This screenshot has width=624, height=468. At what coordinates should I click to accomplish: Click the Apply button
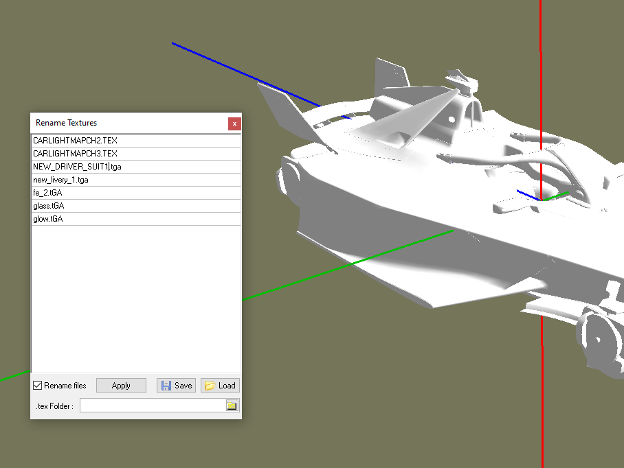click(121, 386)
